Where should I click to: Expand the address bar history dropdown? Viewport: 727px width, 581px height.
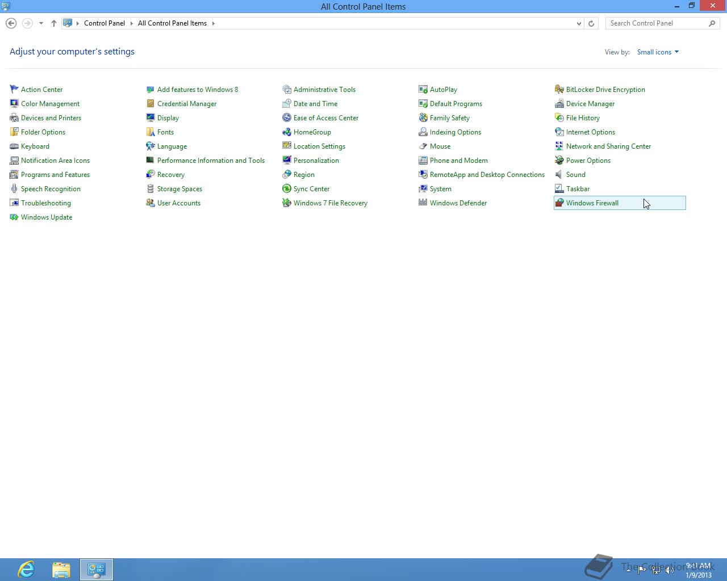tap(579, 23)
